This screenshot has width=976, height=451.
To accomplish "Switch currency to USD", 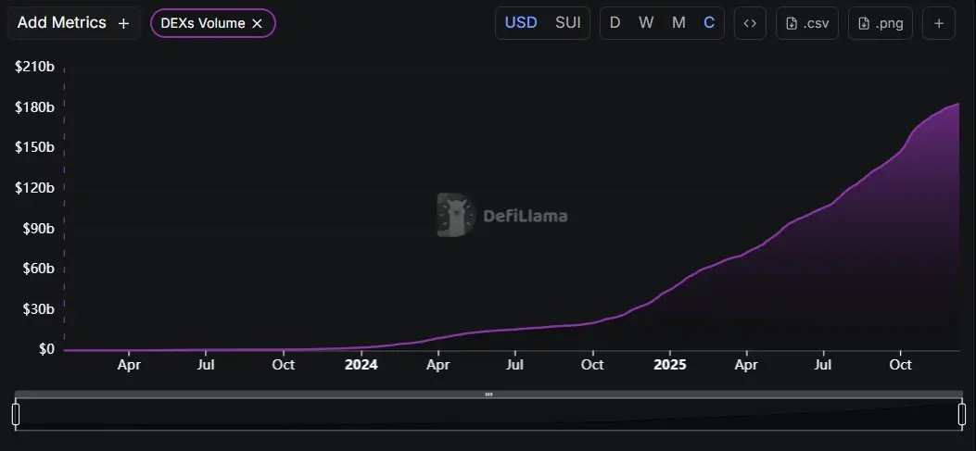I will tap(520, 23).
